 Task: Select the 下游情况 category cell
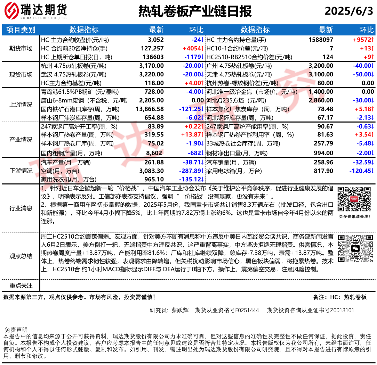(x=21, y=171)
